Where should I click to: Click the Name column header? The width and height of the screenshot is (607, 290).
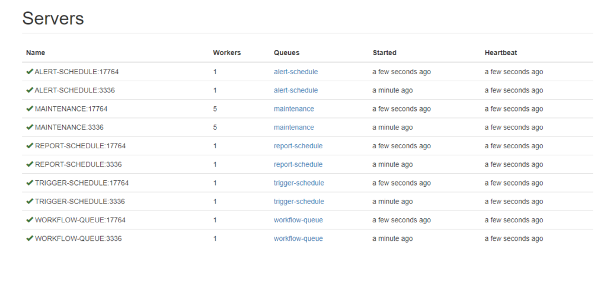coord(36,53)
